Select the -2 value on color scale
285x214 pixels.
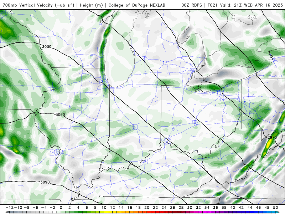(x=52, y=208)
